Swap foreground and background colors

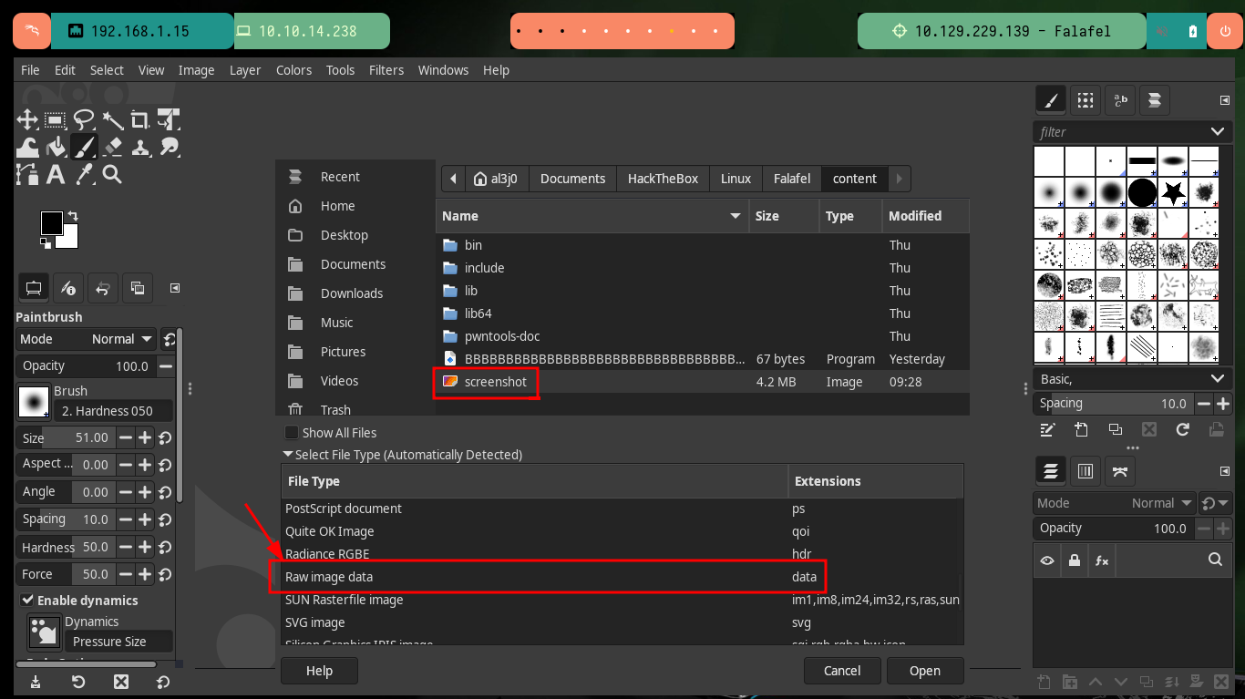pyautogui.click(x=73, y=216)
